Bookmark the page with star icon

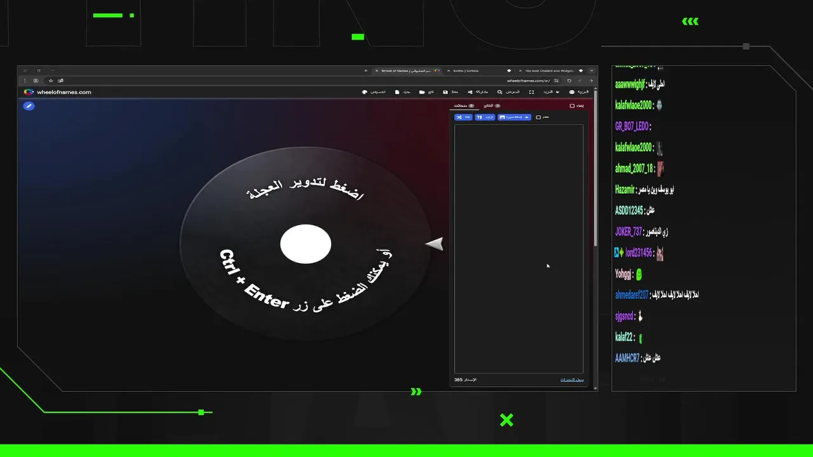point(51,81)
